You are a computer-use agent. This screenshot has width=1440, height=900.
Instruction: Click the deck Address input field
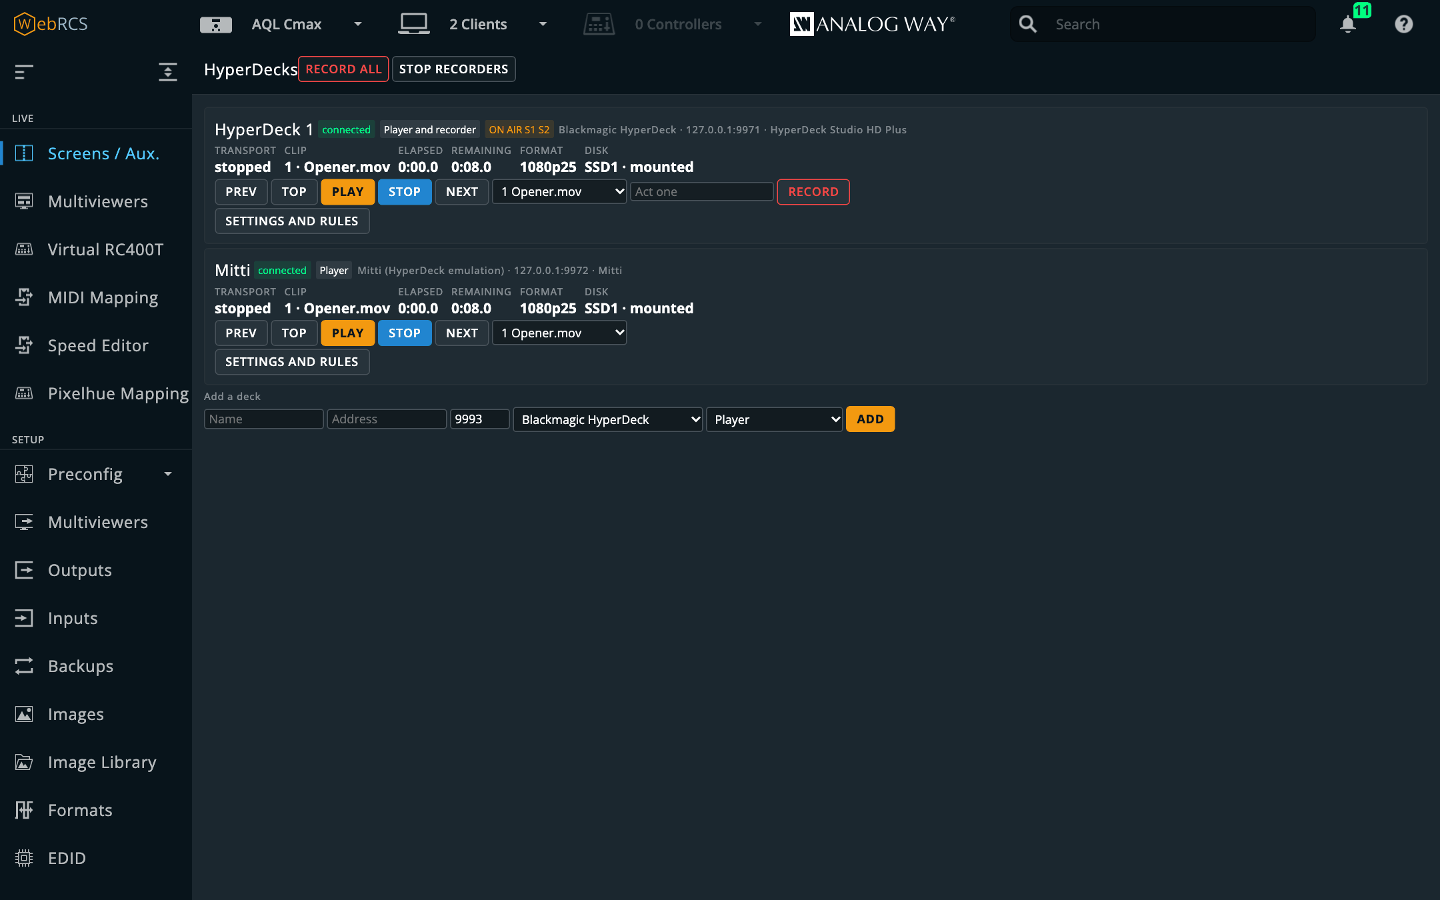point(387,419)
